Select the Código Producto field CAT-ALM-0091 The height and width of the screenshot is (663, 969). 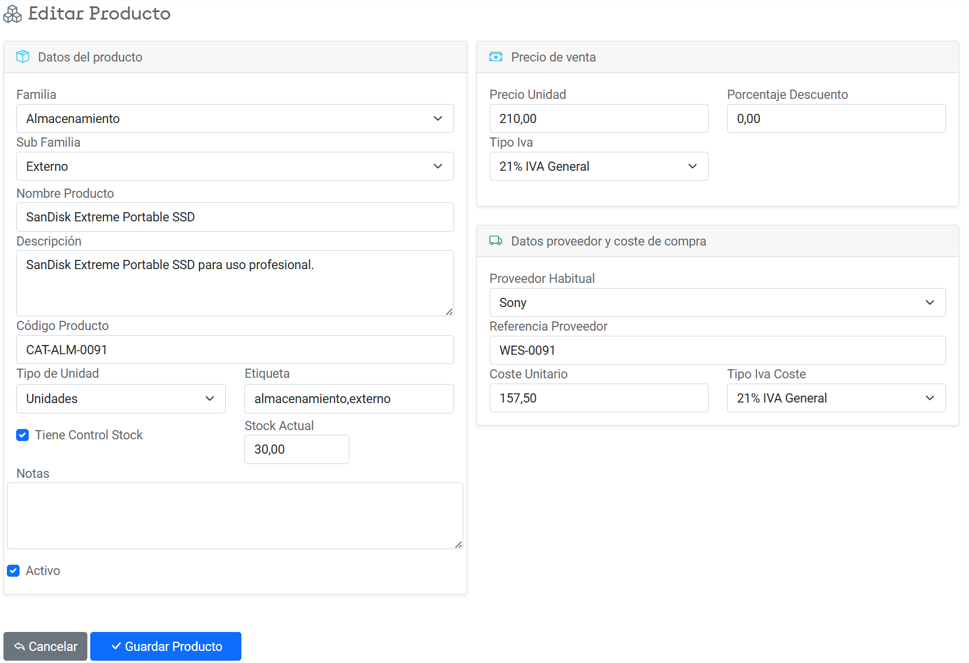pyautogui.click(x=235, y=350)
